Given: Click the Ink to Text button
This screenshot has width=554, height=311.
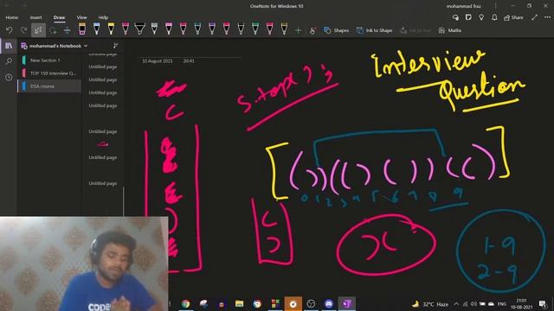Looking at the screenshot, I should (415, 30).
